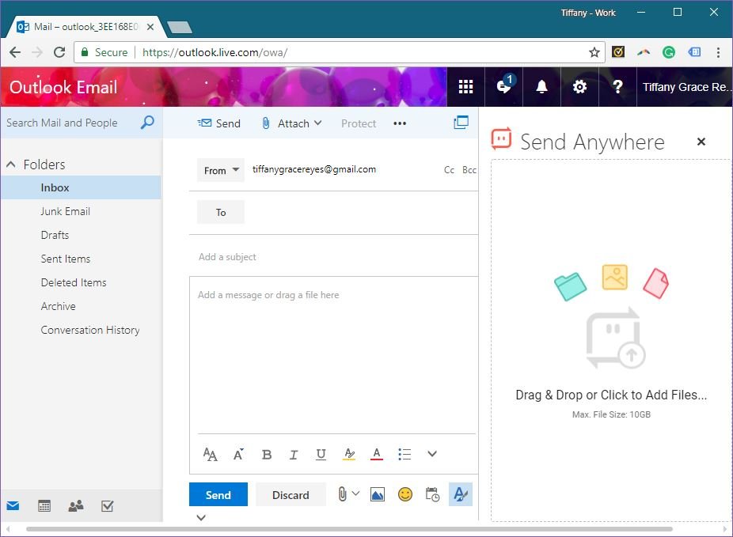Discard the current draft message
Screen dimensions: 733x537
click(x=291, y=495)
